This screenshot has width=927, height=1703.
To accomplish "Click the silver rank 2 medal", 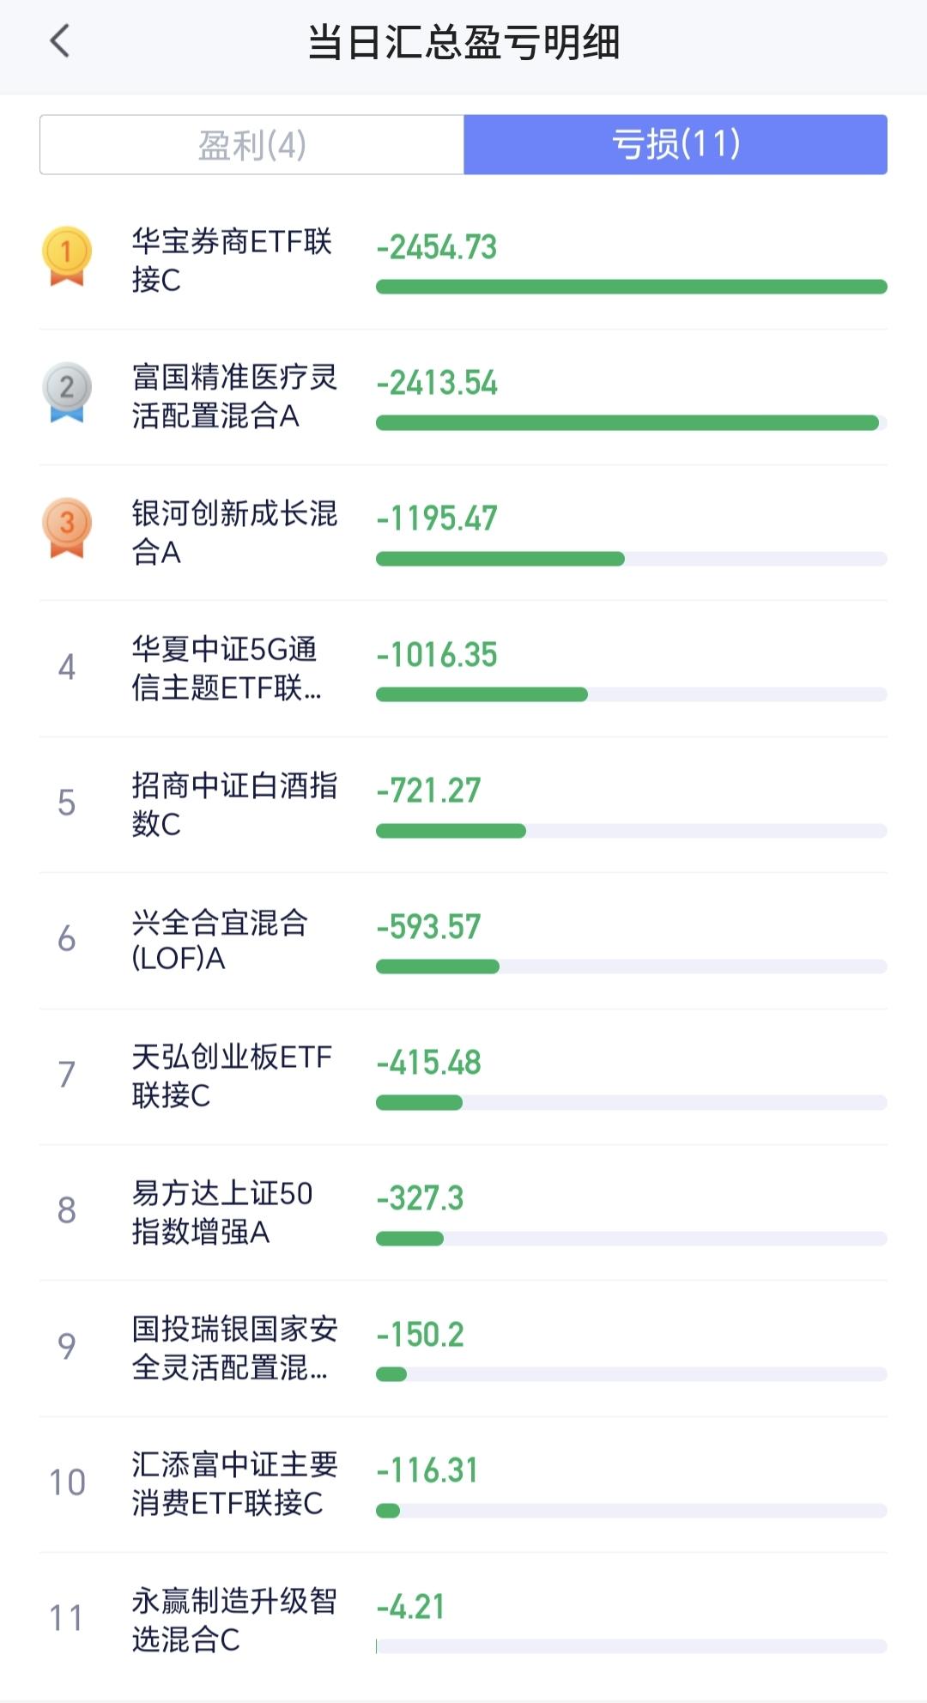I will [66, 391].
